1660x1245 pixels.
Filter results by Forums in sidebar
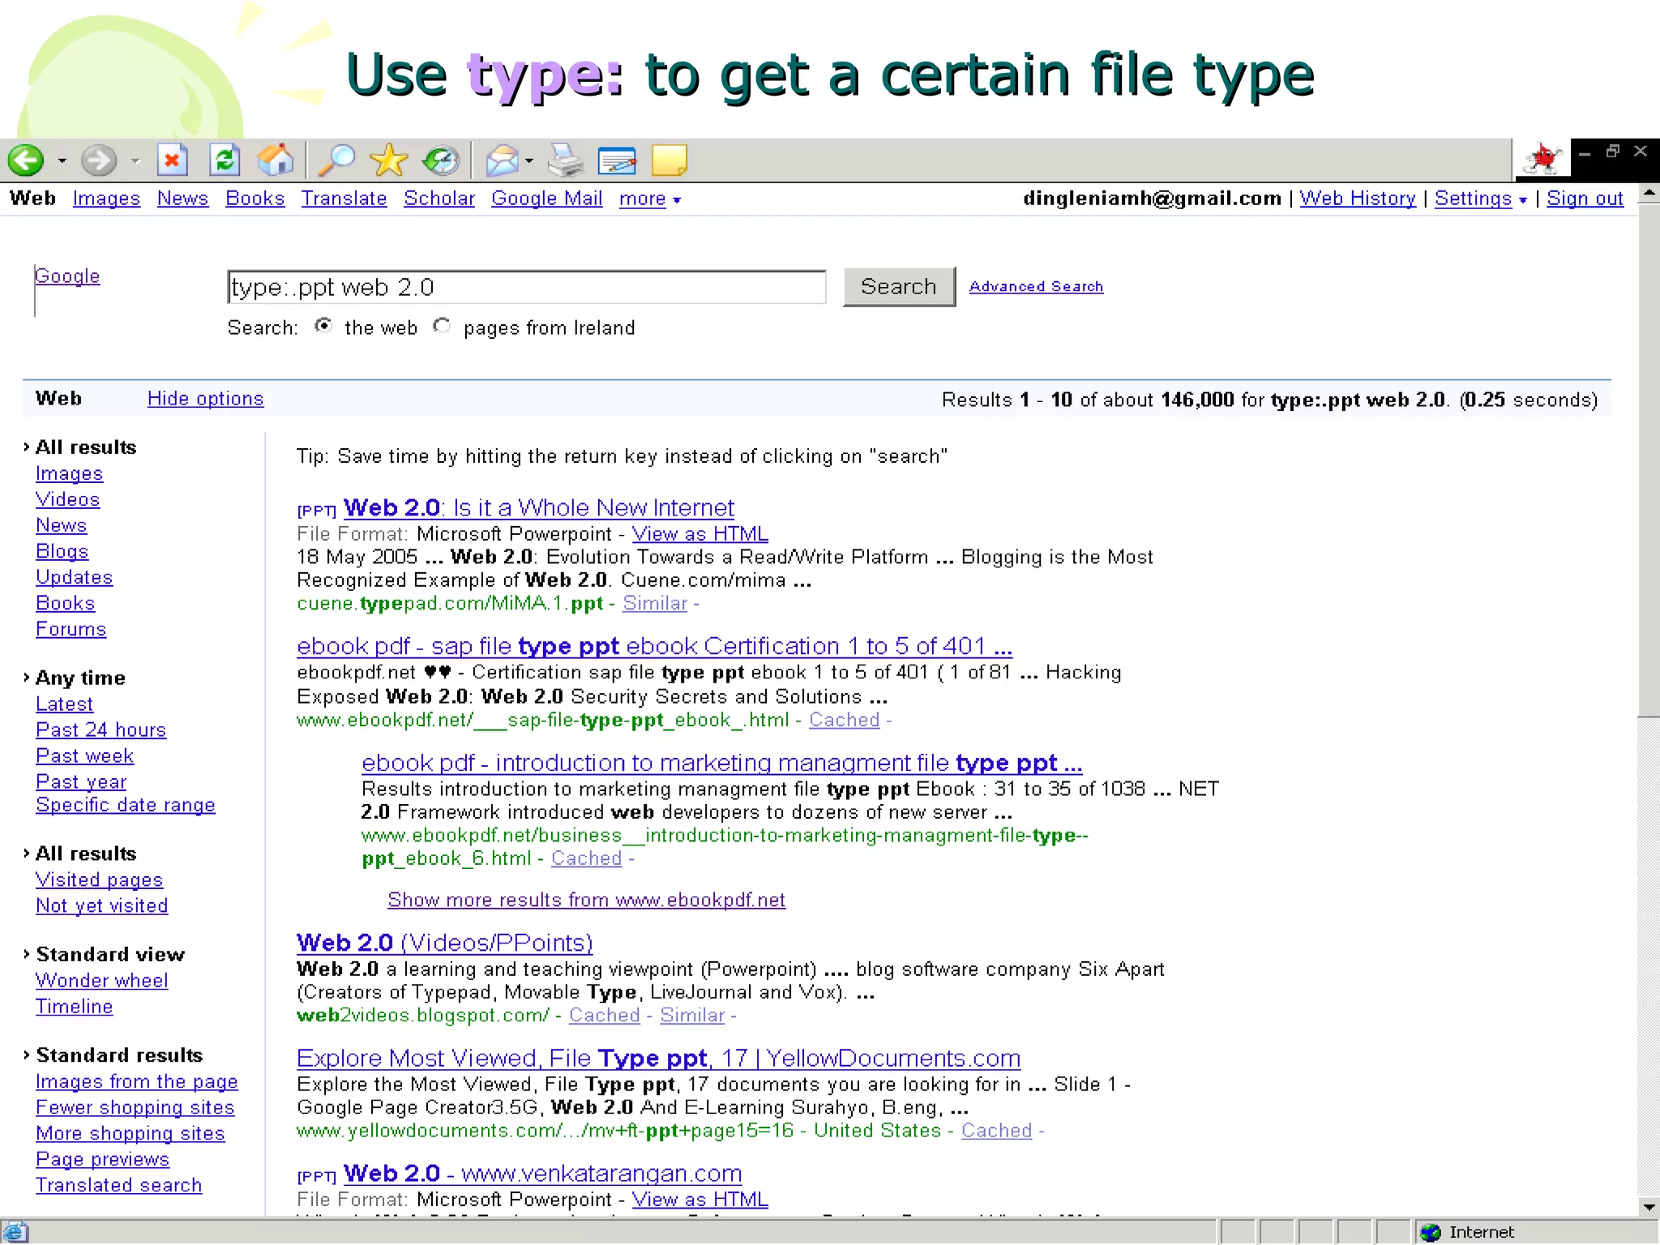point(71,629)
